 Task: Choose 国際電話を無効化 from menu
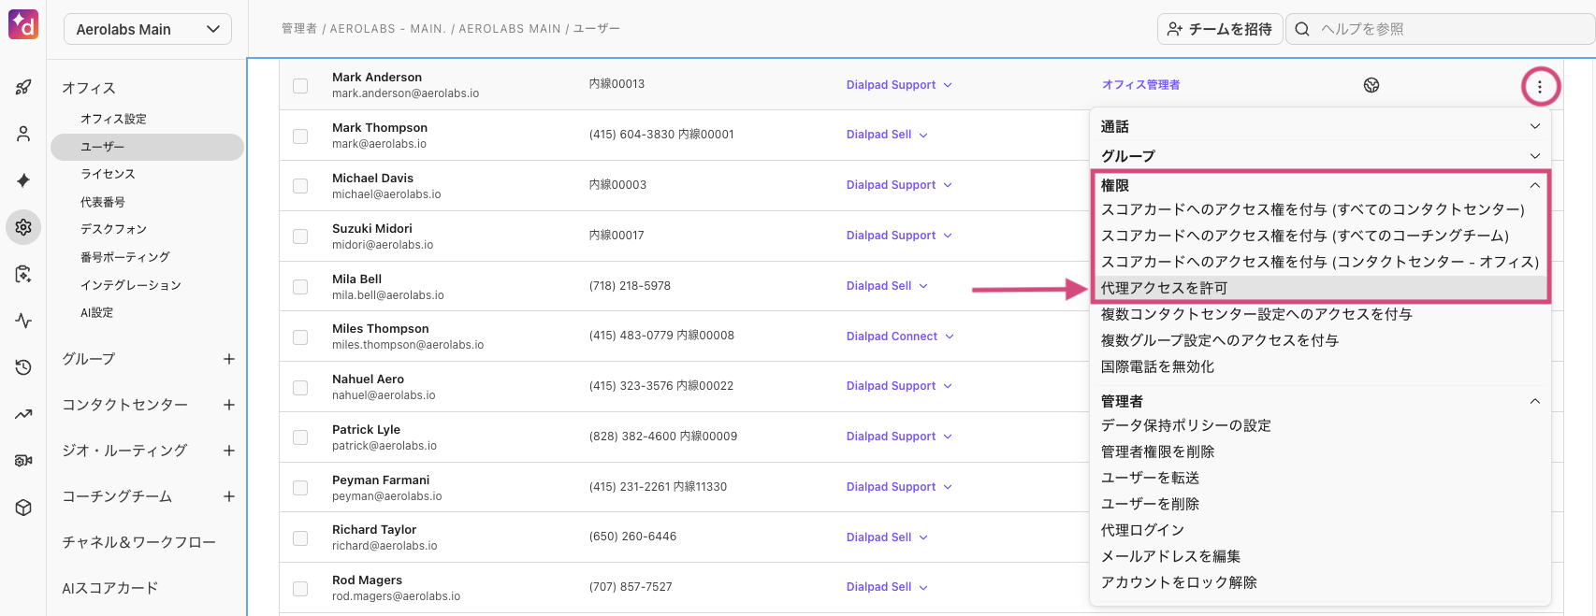click(x=1157, y=366)
